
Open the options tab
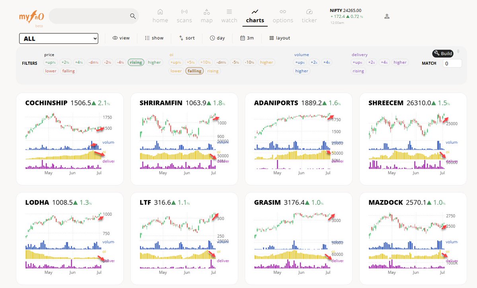[283, 16]
